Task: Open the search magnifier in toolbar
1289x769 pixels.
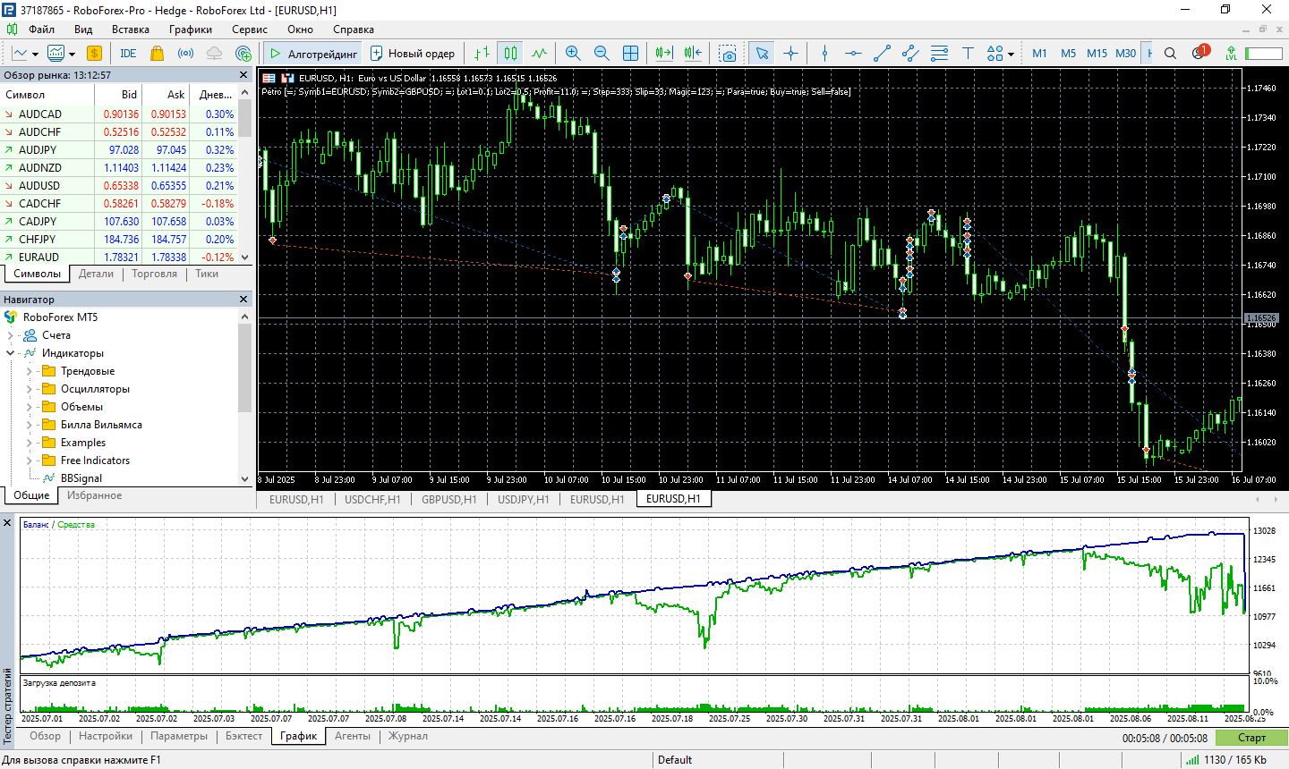Action: (1170, 54)
